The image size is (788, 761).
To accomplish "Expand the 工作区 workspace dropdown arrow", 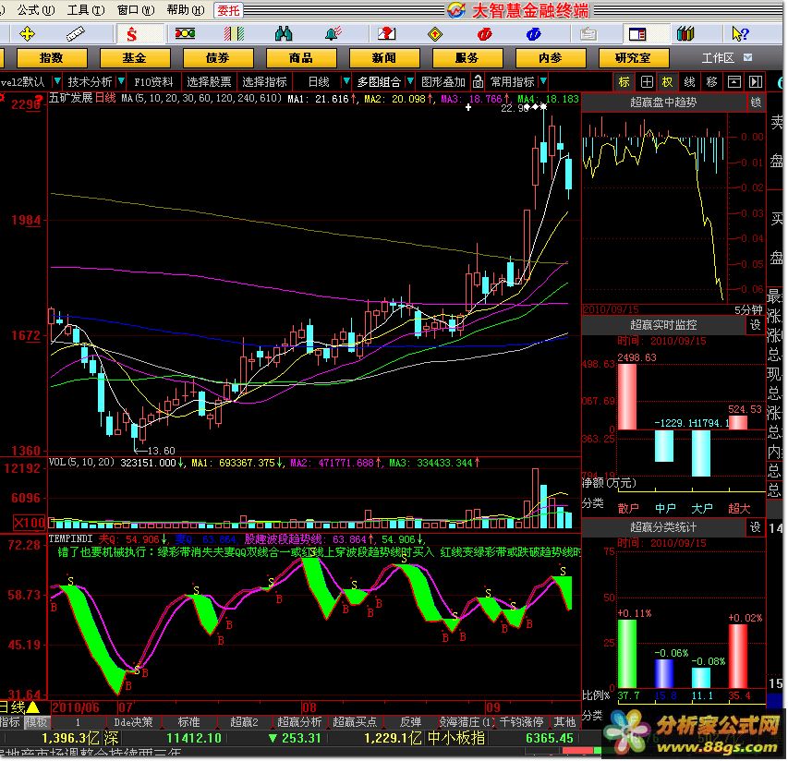I will point(747,57).
